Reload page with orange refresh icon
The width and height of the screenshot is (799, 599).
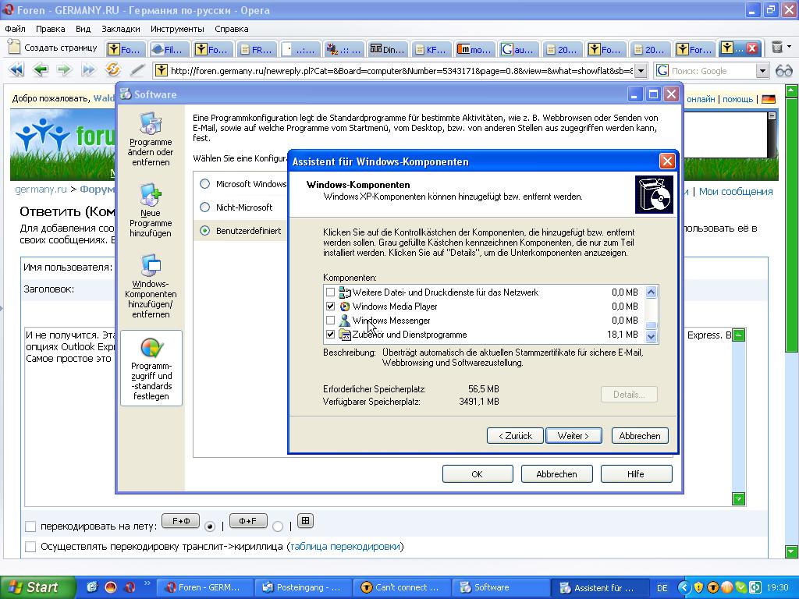[x=112, y=69]
